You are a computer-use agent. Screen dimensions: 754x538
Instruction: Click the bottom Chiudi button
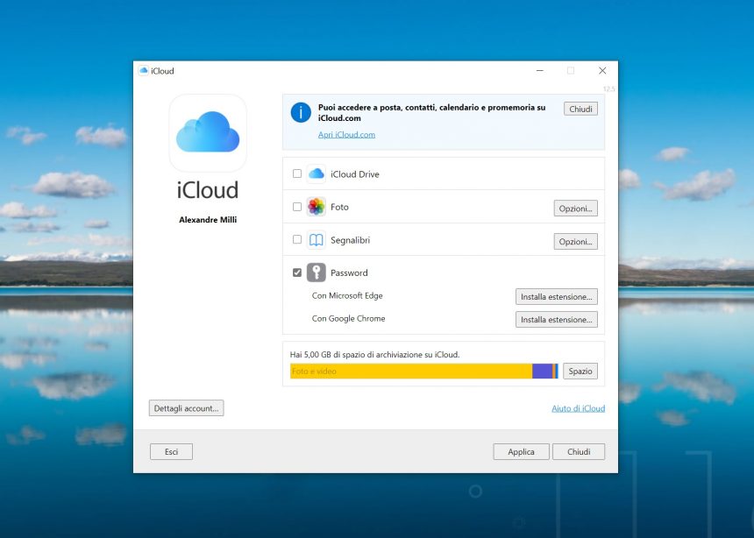point(579,451)
